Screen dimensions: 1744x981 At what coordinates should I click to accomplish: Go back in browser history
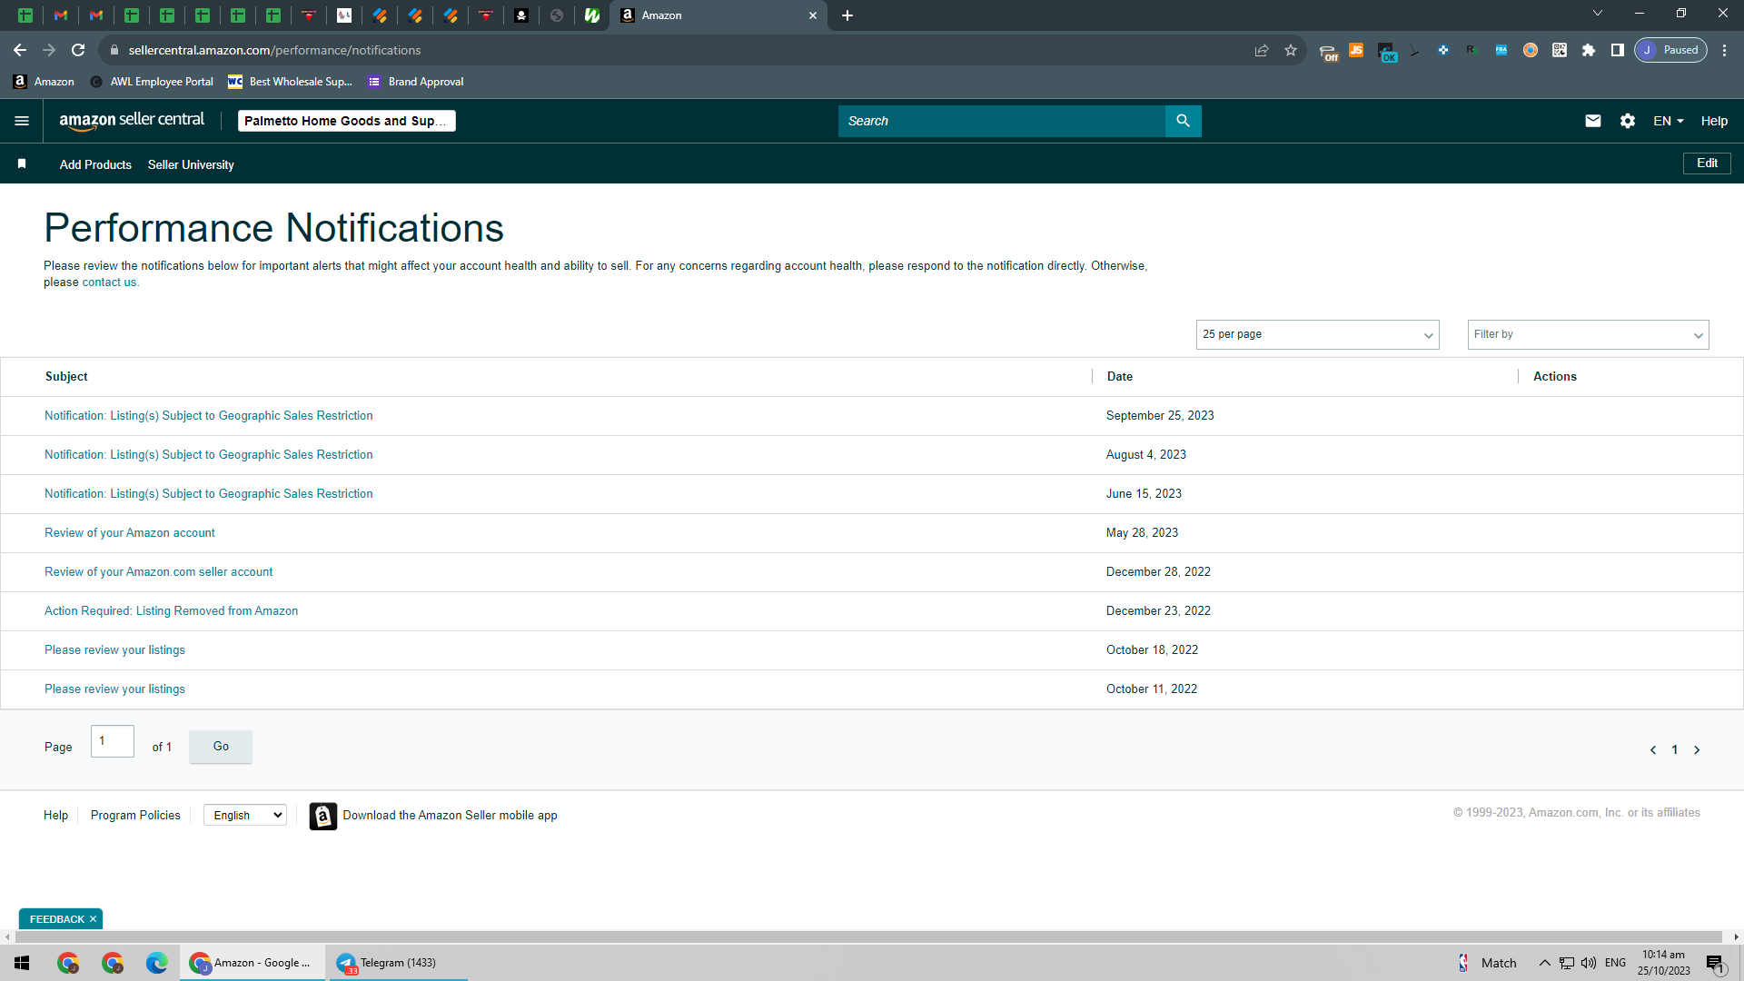[20, 50]
